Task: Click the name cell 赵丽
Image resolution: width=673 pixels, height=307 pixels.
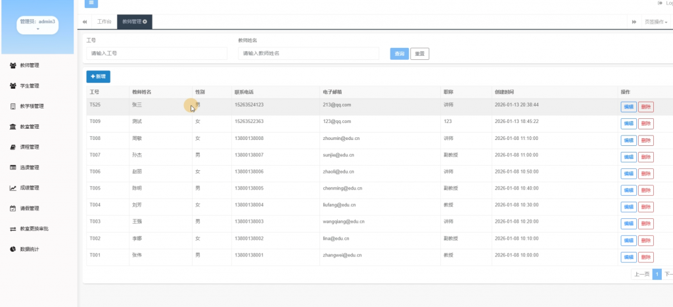Action: 137,172
